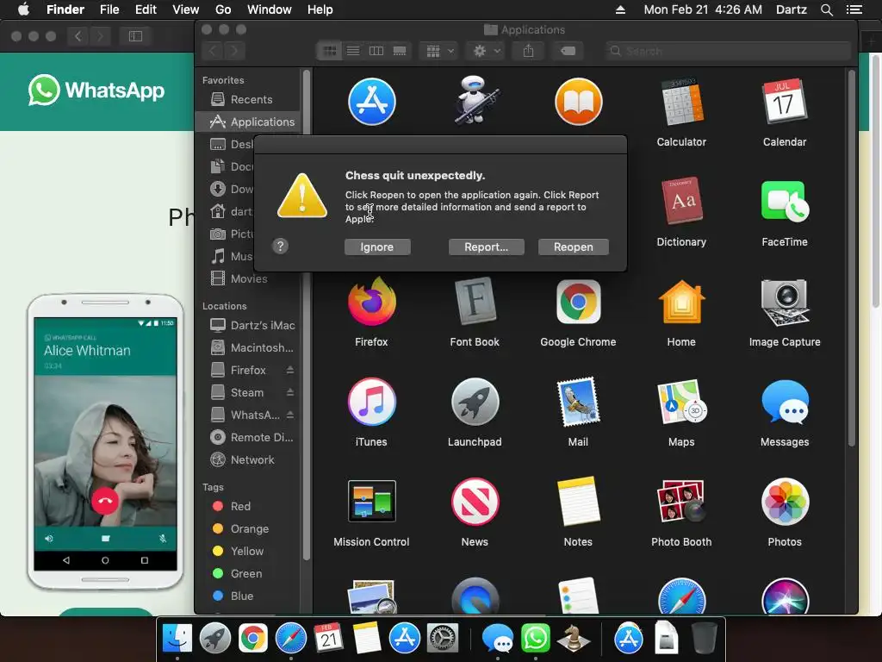The width and height of the screenshot is (882, 662).
Task: Reopen the Chess application
Action: tap(573, 247)
